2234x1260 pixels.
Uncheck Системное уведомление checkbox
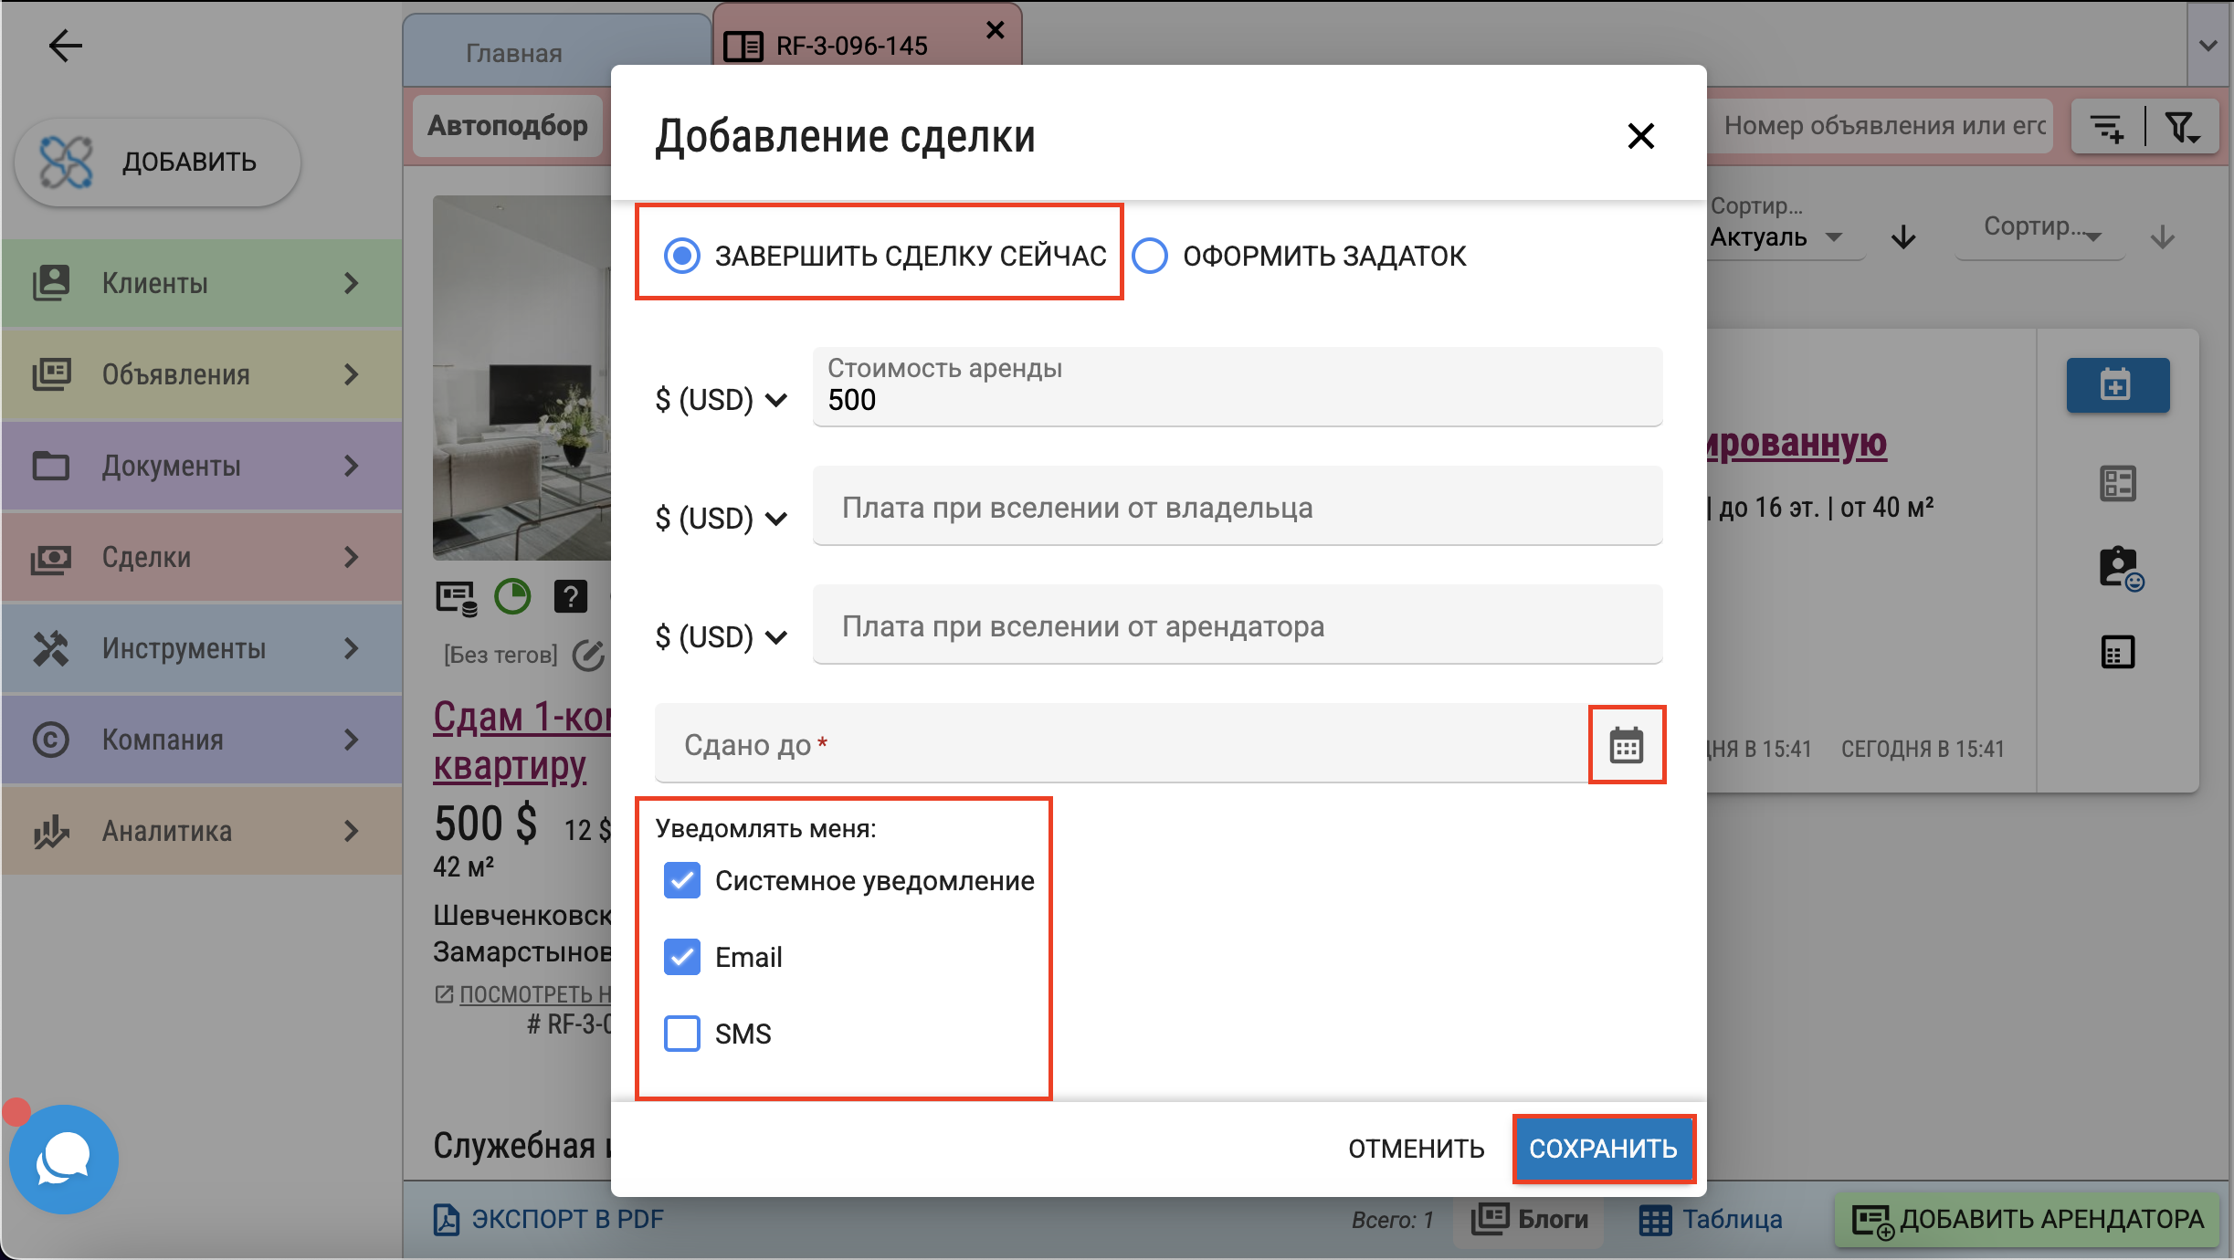(682, 880)
